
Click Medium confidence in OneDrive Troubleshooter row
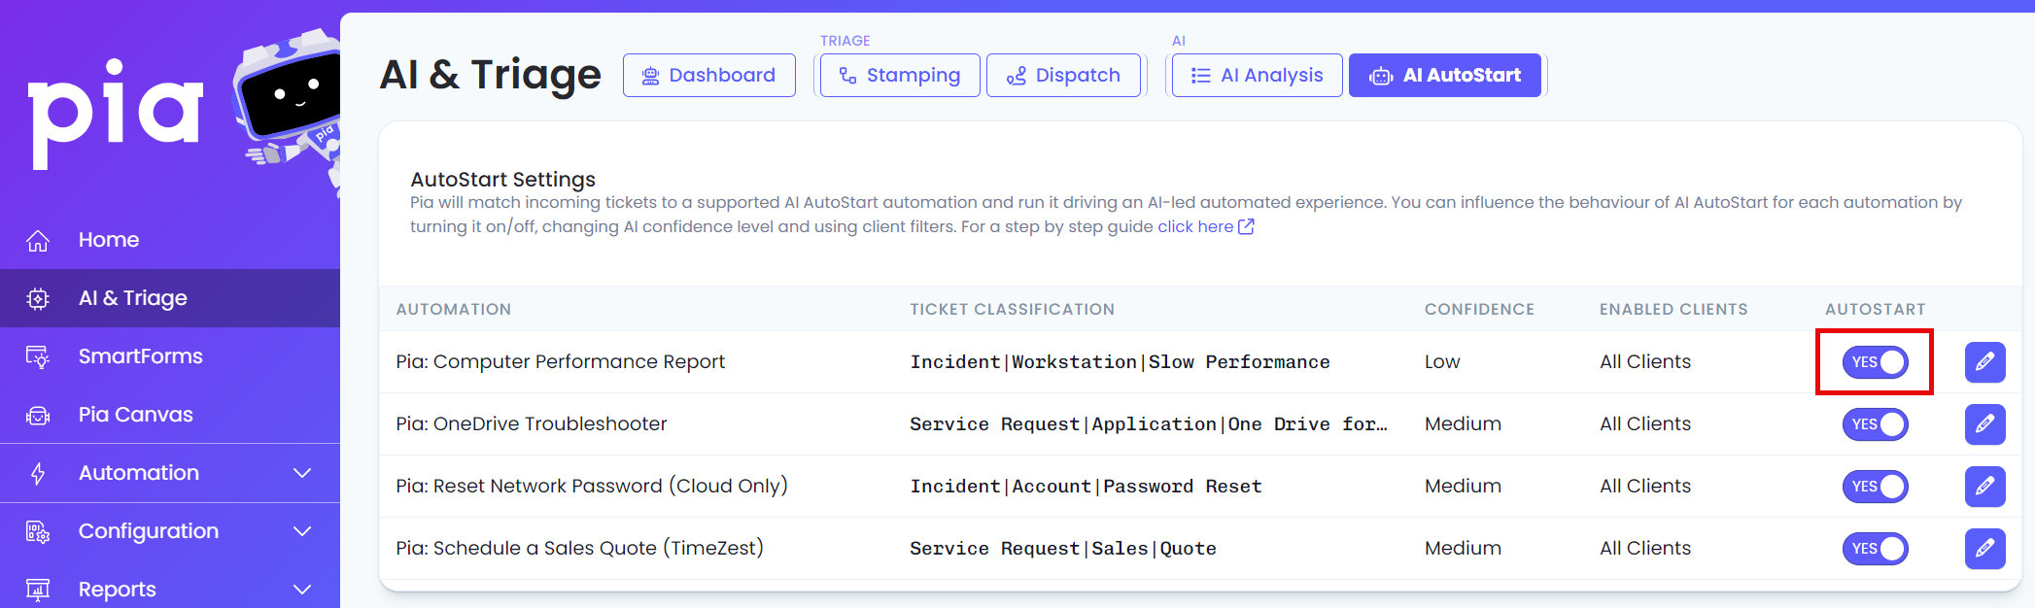pos(1463,423)
